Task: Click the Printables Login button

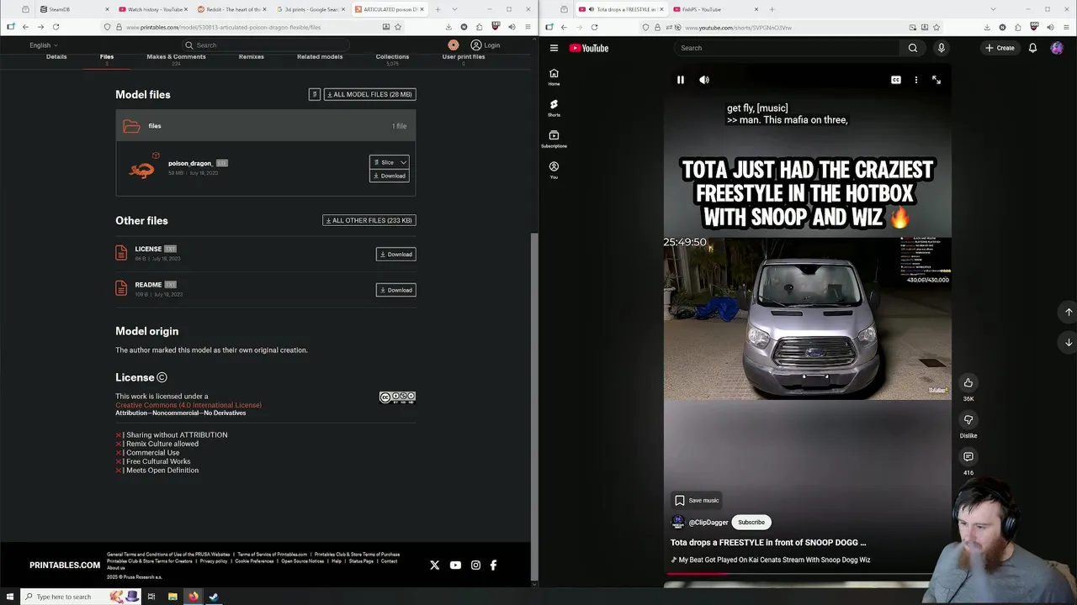Action: click(485, 45)
